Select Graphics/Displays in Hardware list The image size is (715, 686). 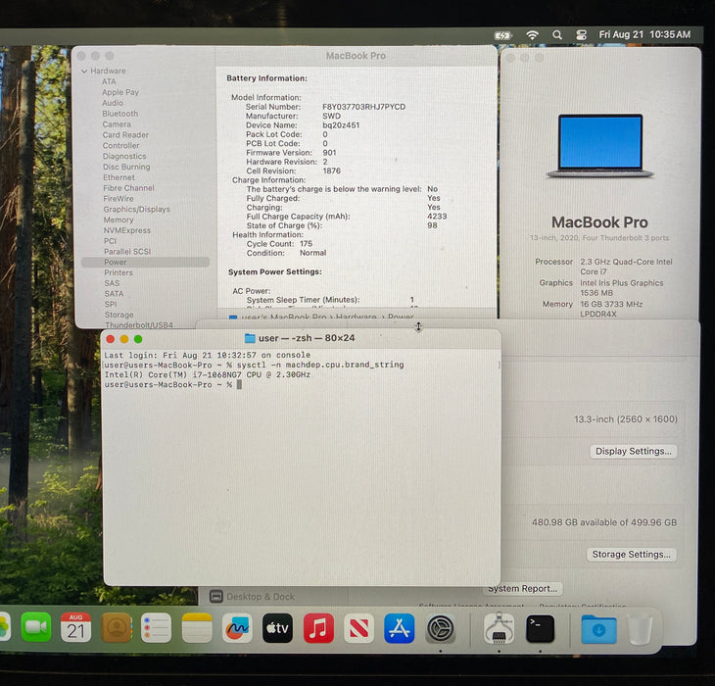tap(137, 210)
